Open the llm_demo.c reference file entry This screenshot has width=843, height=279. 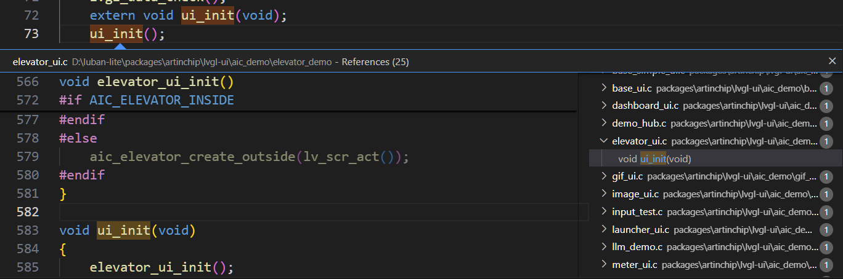coord(715,247)
